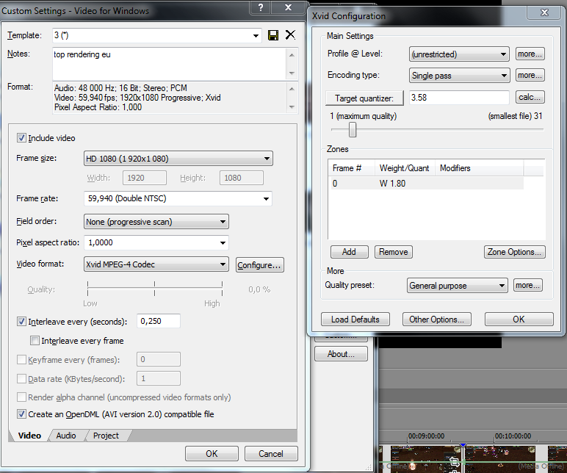Click the Interleave seconds input field

[x=159, y=321]
